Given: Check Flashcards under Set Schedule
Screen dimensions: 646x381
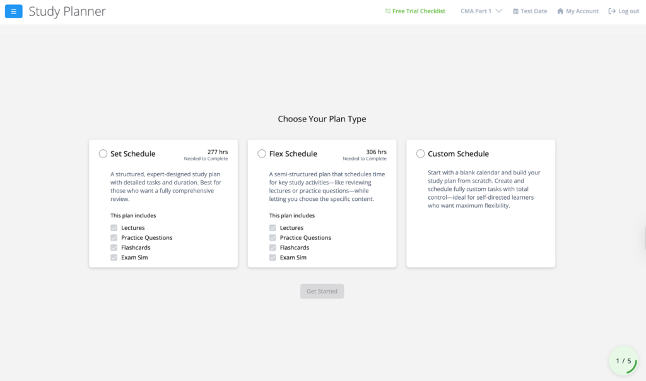Looking at the screenshot, I should pyautogui.click(x=114, y=247).
